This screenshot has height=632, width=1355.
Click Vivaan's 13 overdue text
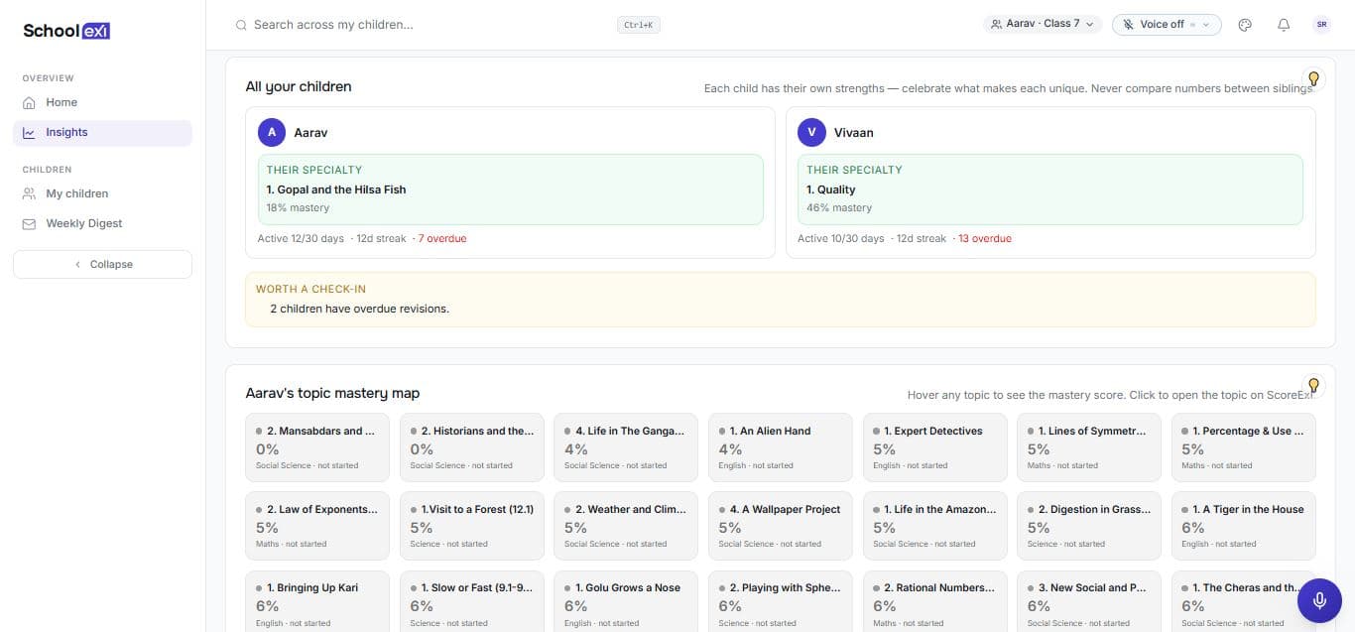[985, 239]
